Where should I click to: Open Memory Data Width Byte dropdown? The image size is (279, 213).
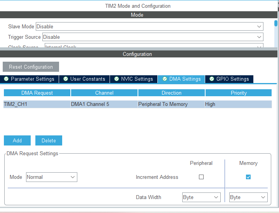click(x=248, y=197)
